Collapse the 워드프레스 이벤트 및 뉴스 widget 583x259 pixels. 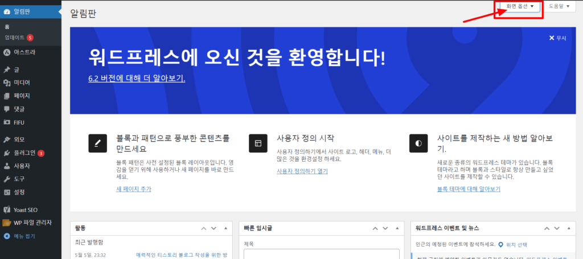(x=569, y=228)
